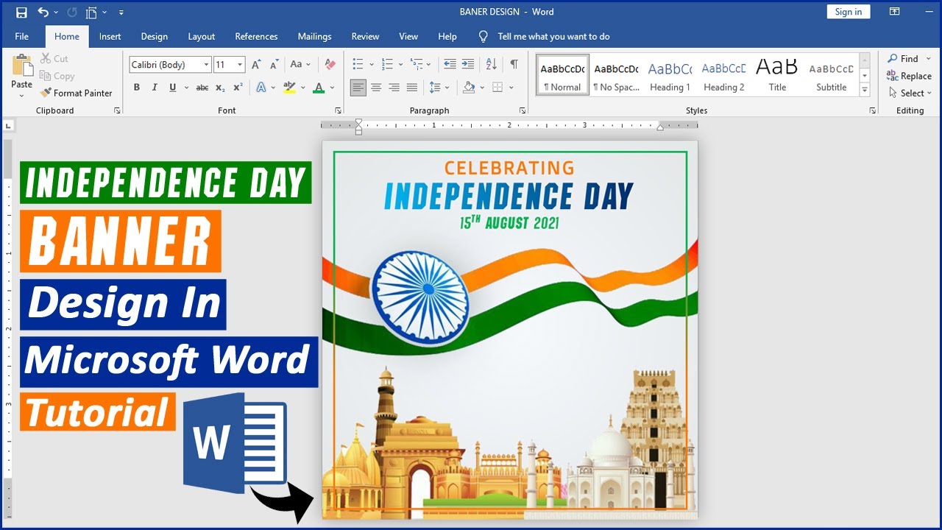Toggle superscript formatting

point(238,88)
